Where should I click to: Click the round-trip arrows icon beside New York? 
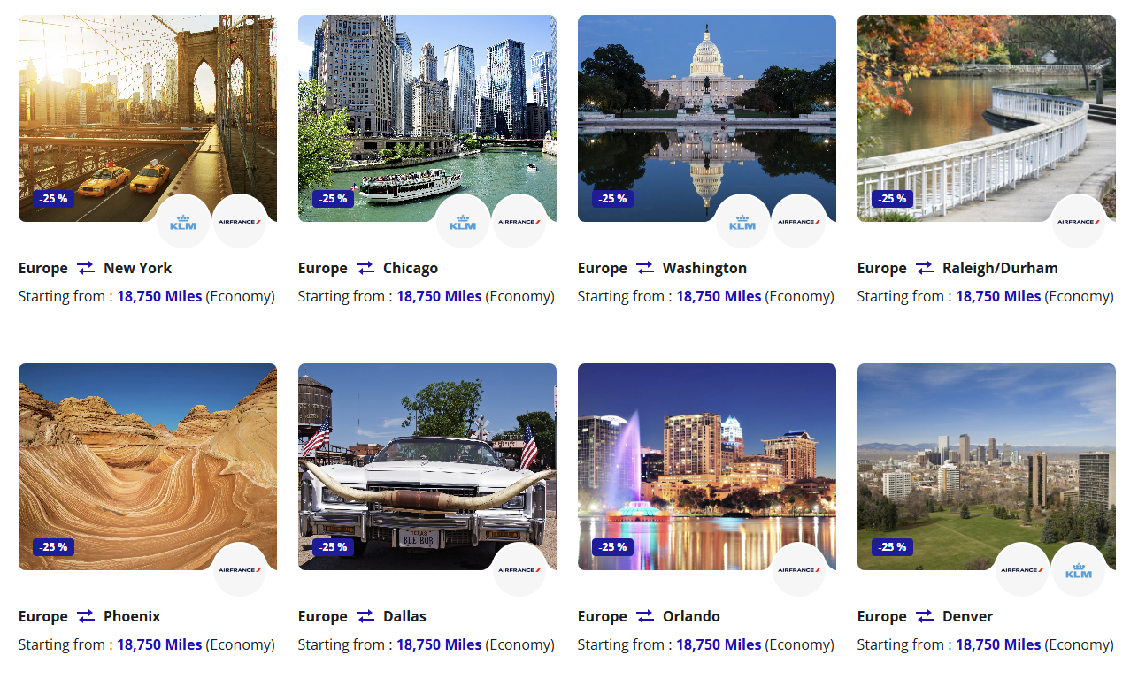86,268
